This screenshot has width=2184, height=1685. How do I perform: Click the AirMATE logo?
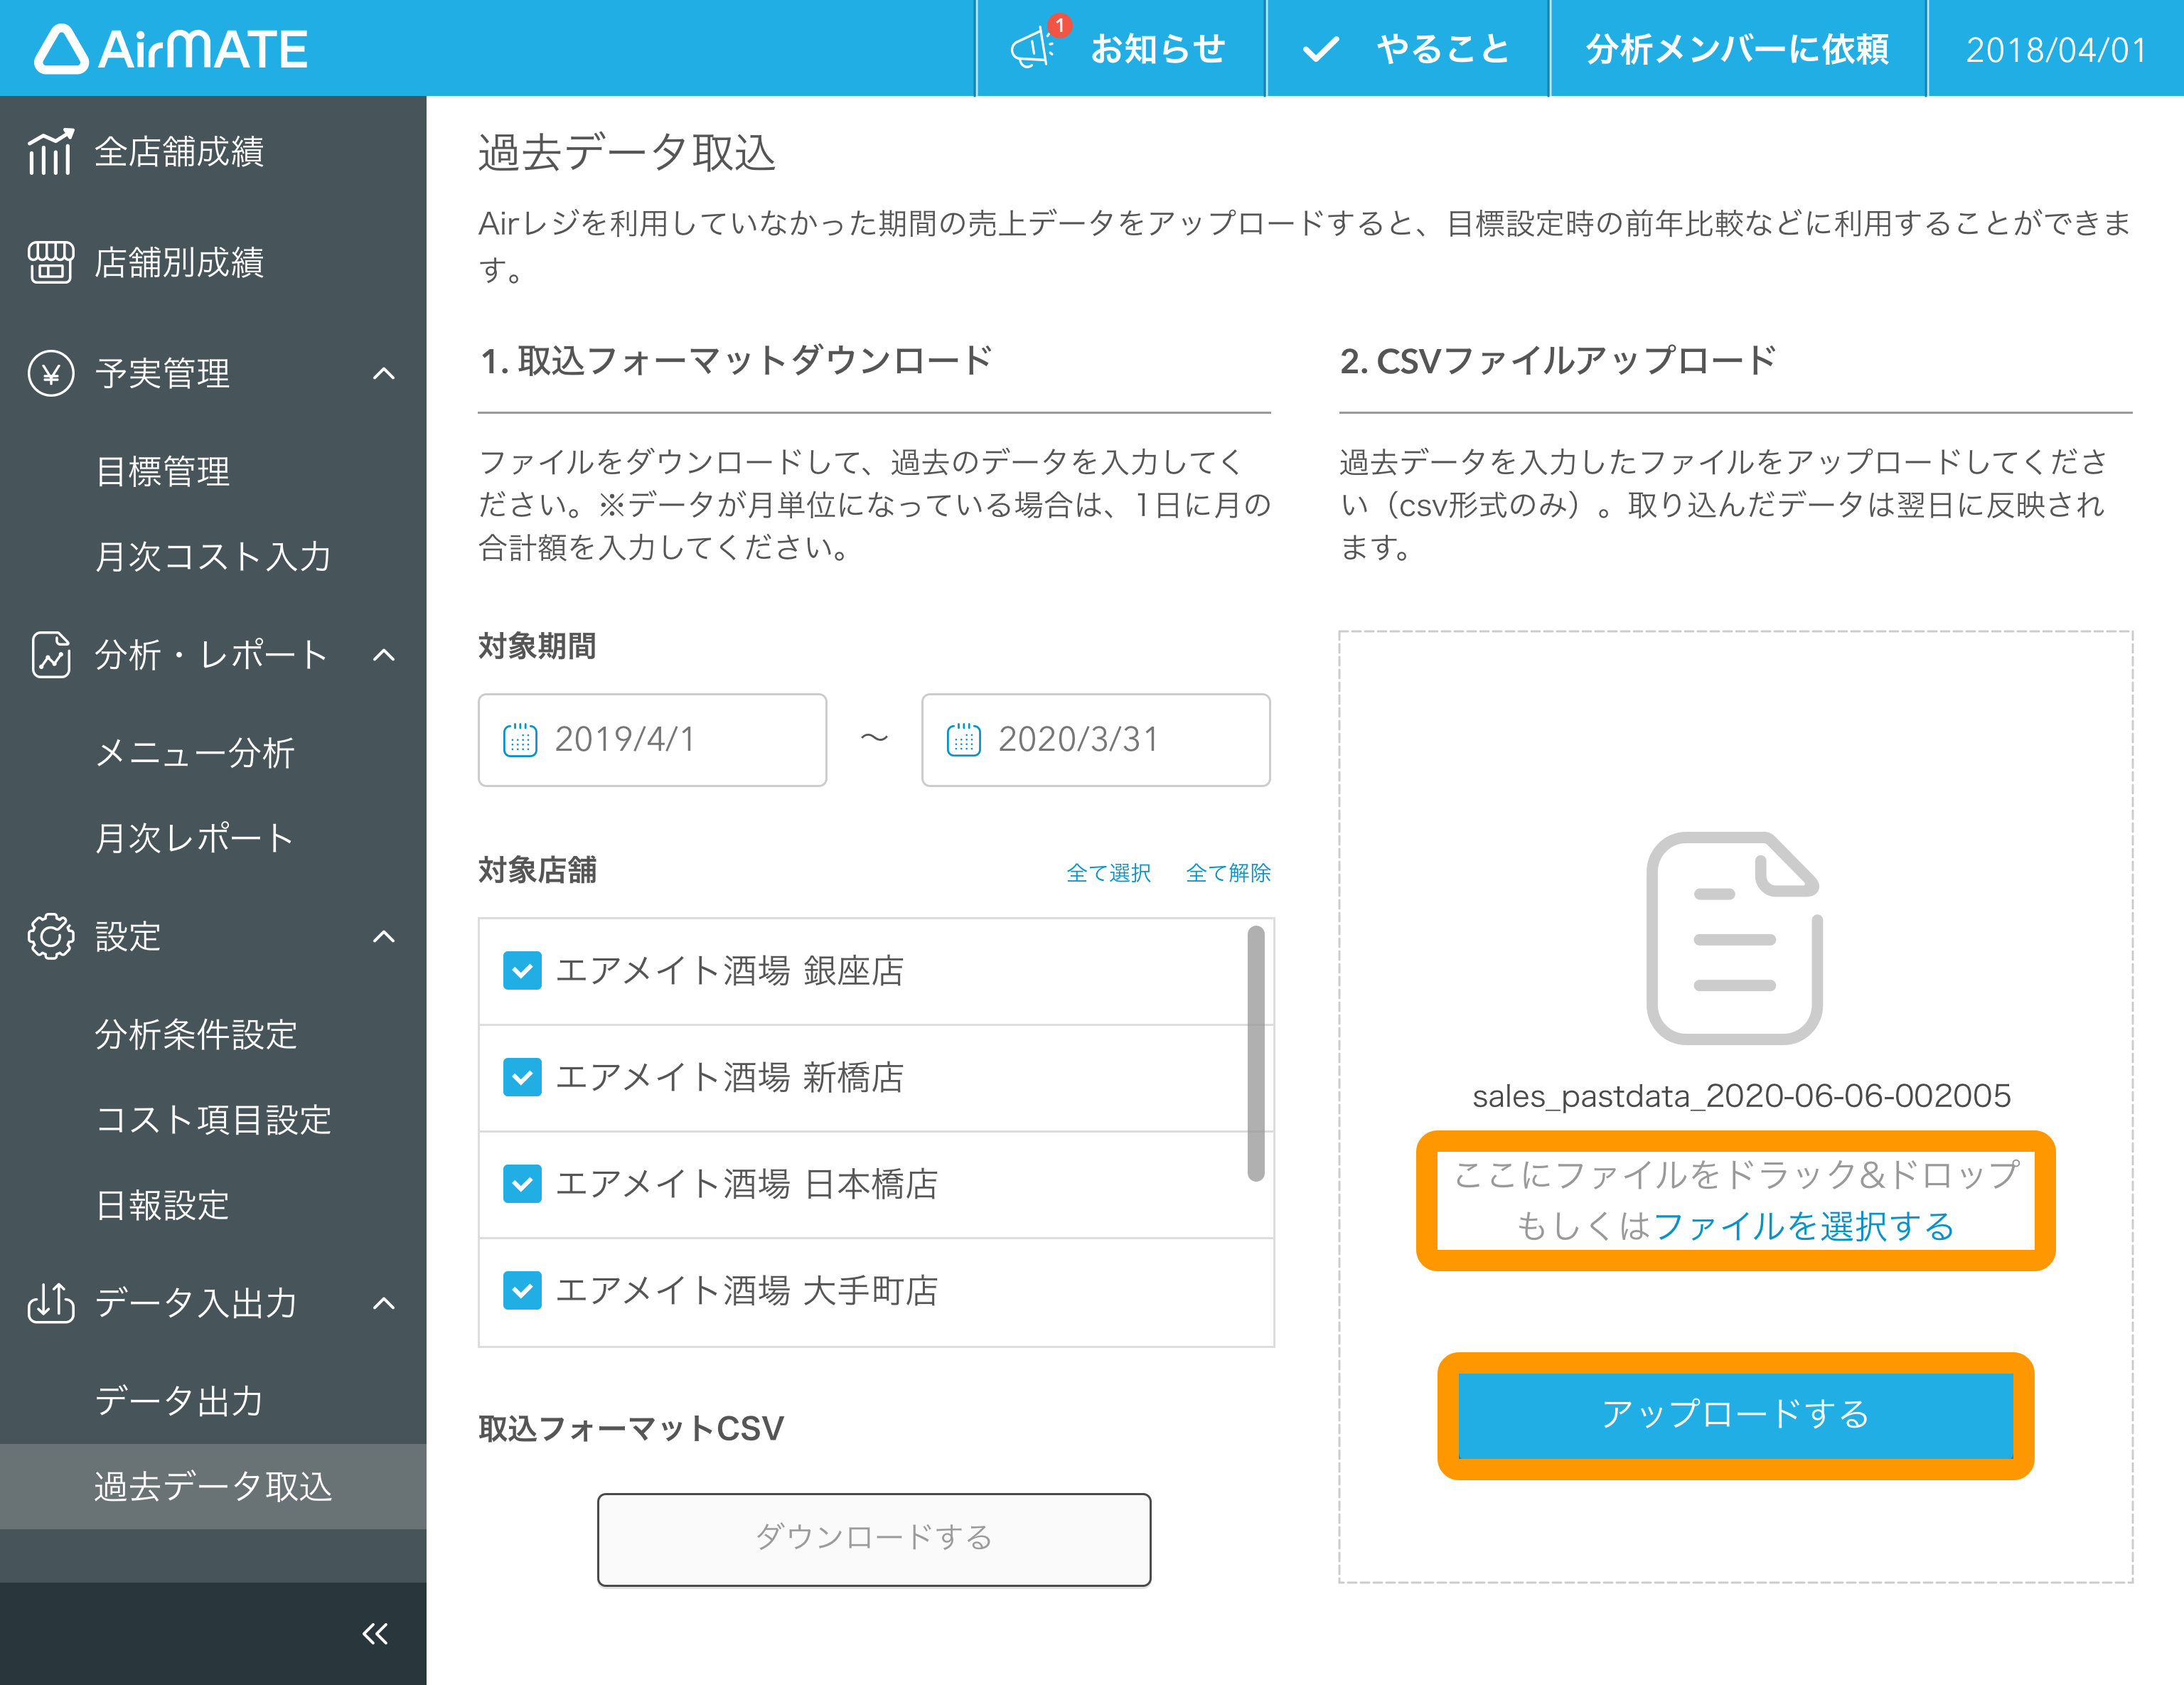(171, 49)
